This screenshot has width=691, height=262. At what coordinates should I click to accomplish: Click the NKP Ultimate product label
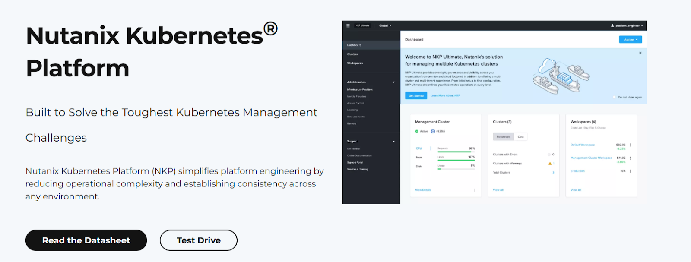point(362,25)
